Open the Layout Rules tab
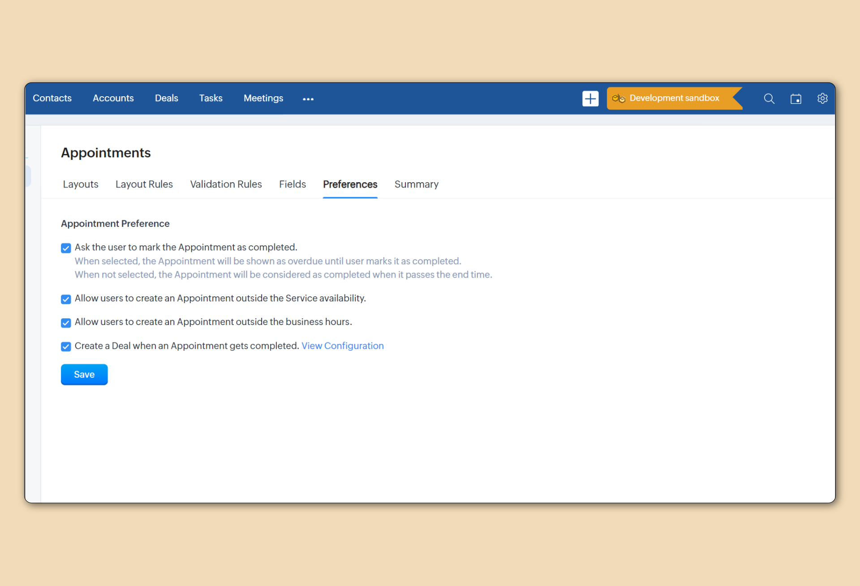 (144, 184)
